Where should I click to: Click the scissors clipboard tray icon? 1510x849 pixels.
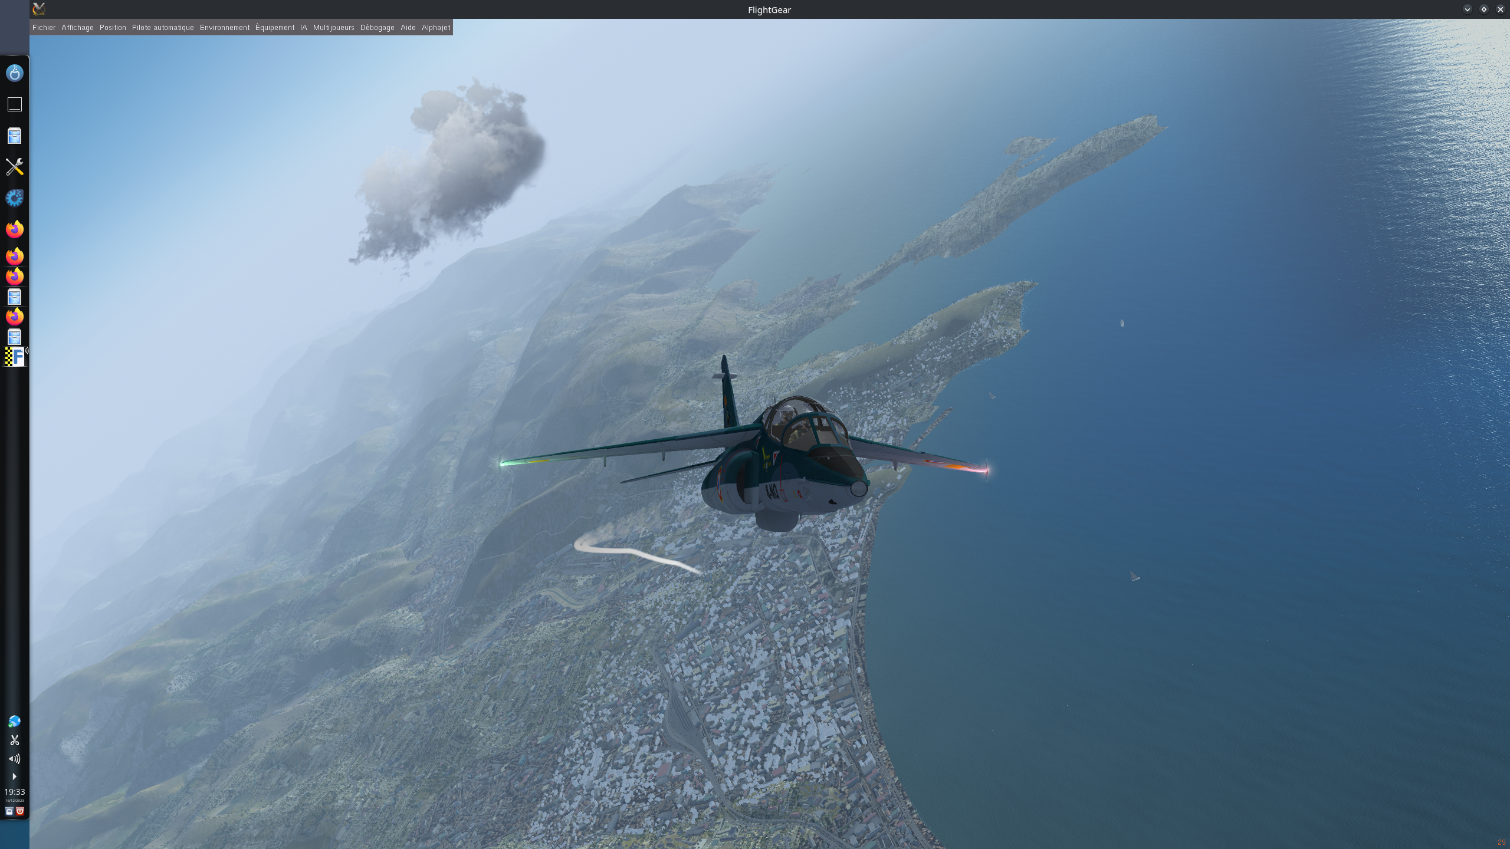click(x=14, y=740)
